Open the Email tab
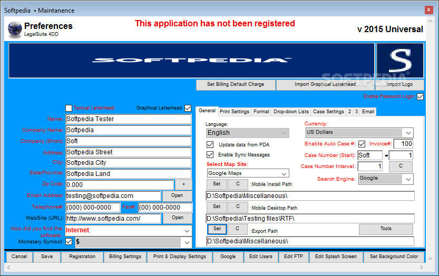Viewport: 439px width, 276px height. pos(368,112)
